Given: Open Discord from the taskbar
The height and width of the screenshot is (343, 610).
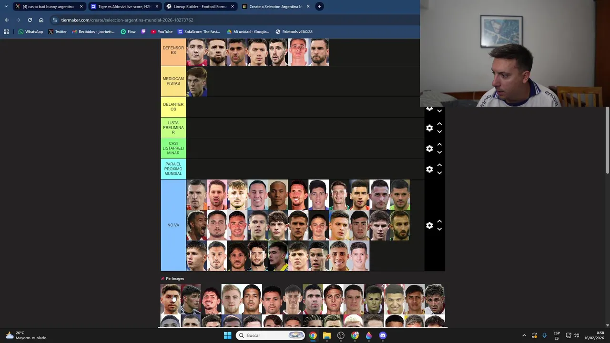Looking at the screenshot, I should [x=383, y=335].
